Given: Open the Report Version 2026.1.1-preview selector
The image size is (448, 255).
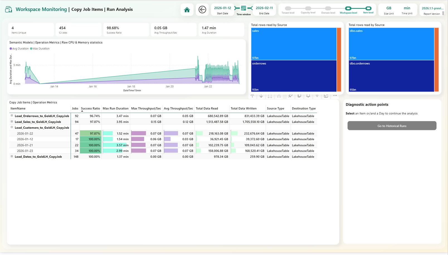Looking at the screenshot, I should tap(432, 9).
